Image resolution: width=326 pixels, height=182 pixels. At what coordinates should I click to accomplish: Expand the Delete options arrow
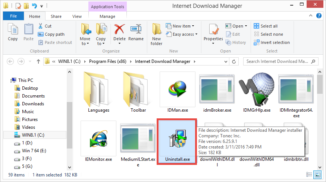[x=120, y=44]
